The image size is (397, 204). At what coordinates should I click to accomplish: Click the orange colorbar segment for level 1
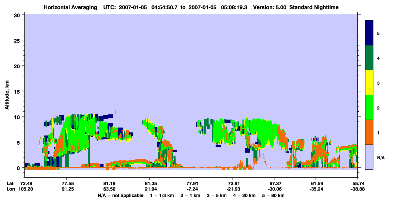point(369,132)
